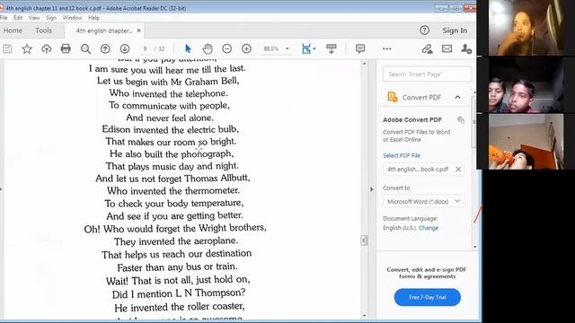
Task: Select the participant drinking video thumbnail
Action: point(526,142)
